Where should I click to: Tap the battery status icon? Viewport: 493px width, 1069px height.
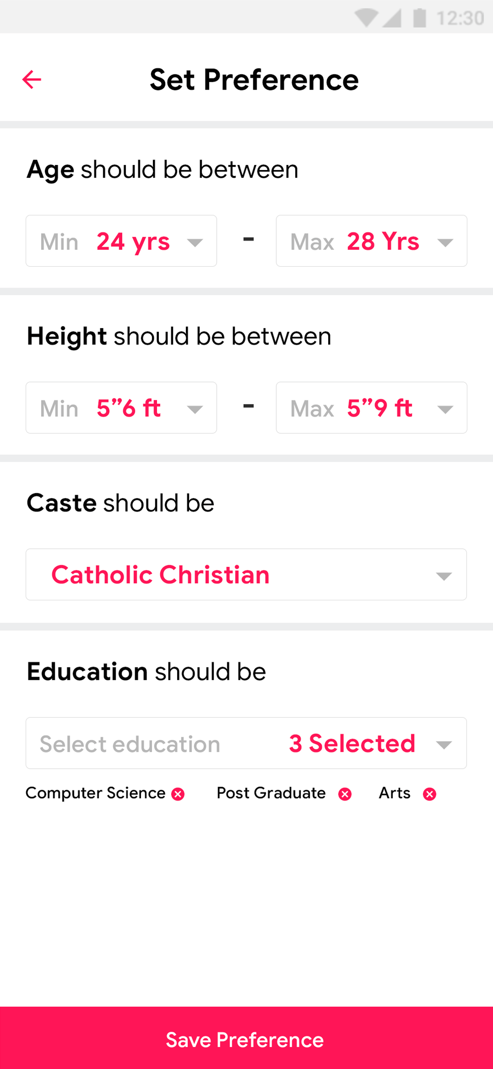pos(420,18)
